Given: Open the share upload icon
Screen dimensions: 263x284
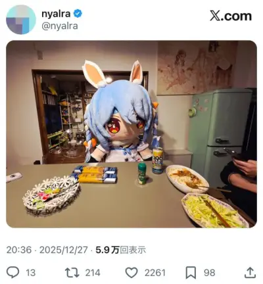Looking at the screenshot, I should point(250,272).
